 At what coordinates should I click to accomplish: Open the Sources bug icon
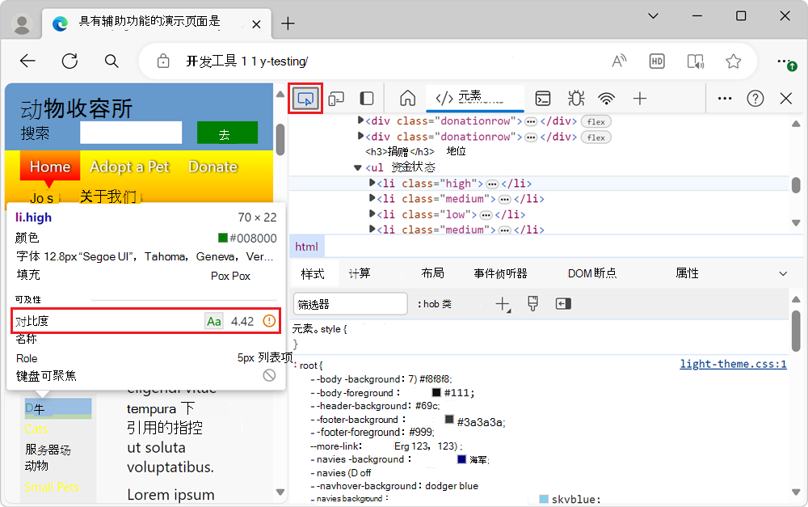tap(575, 98)
